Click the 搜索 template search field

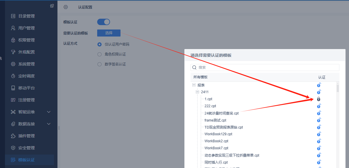[x=265, y=67]
